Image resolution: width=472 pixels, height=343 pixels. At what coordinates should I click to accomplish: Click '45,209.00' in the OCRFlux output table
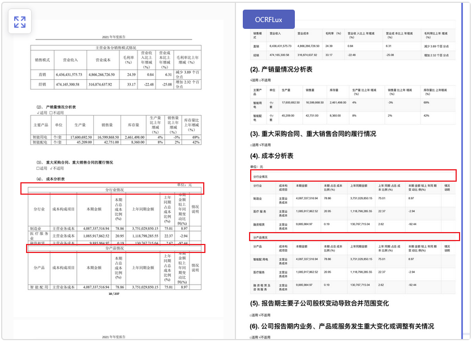click(288, 115)
